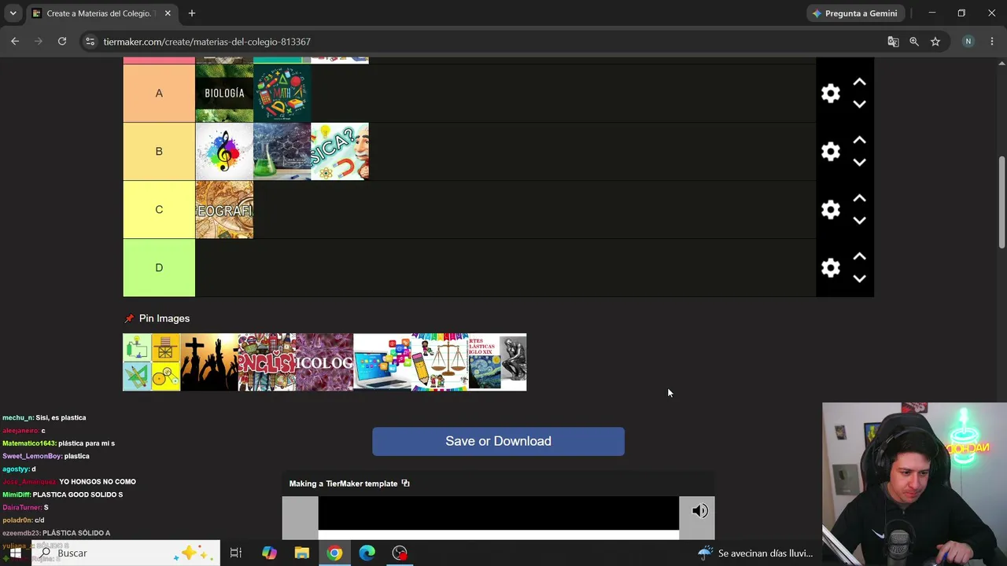
Task: Select the Biología image in tier A
Action: (224, 94)
